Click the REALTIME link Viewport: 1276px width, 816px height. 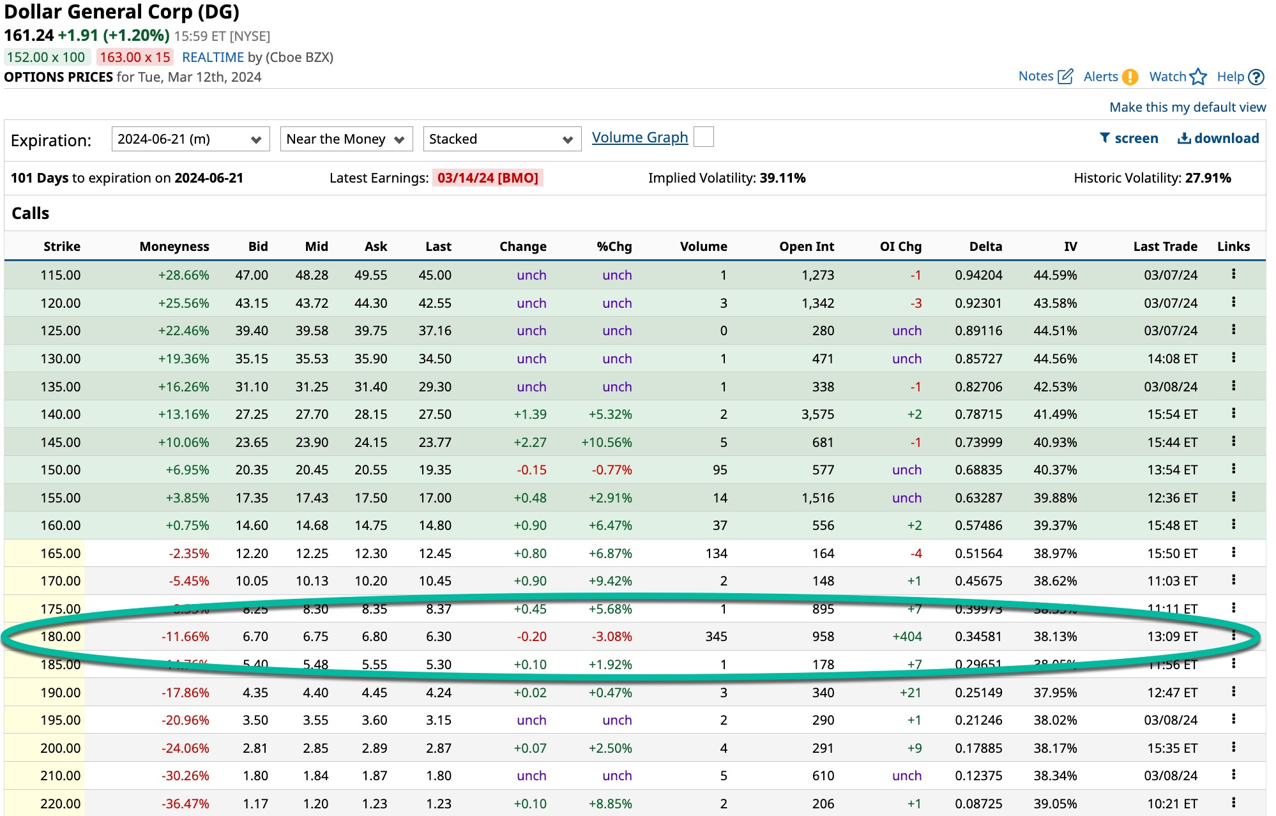coord(213,57)
